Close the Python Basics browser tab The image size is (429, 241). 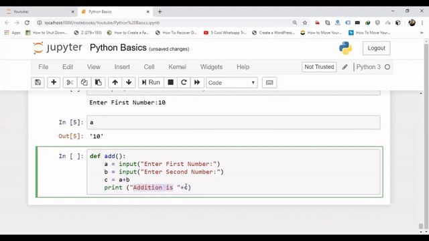point(147,12)
